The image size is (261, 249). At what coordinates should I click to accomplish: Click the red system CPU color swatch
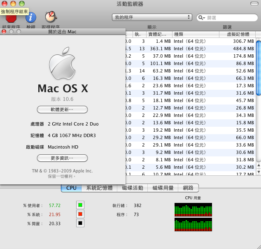80,214
